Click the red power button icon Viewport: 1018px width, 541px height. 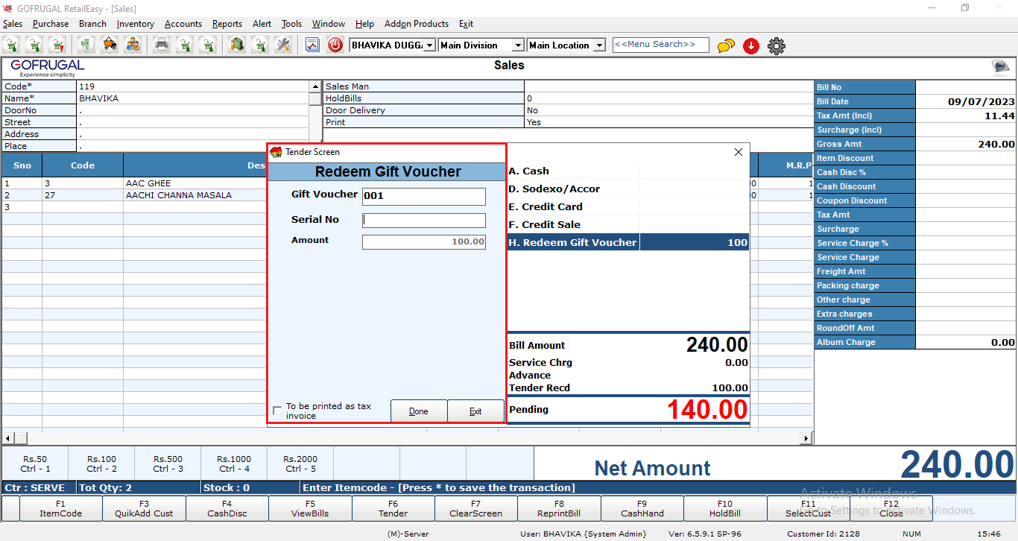[335, 45]
